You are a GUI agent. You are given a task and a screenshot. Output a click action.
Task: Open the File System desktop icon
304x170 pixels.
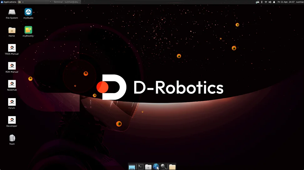[12, 12]
